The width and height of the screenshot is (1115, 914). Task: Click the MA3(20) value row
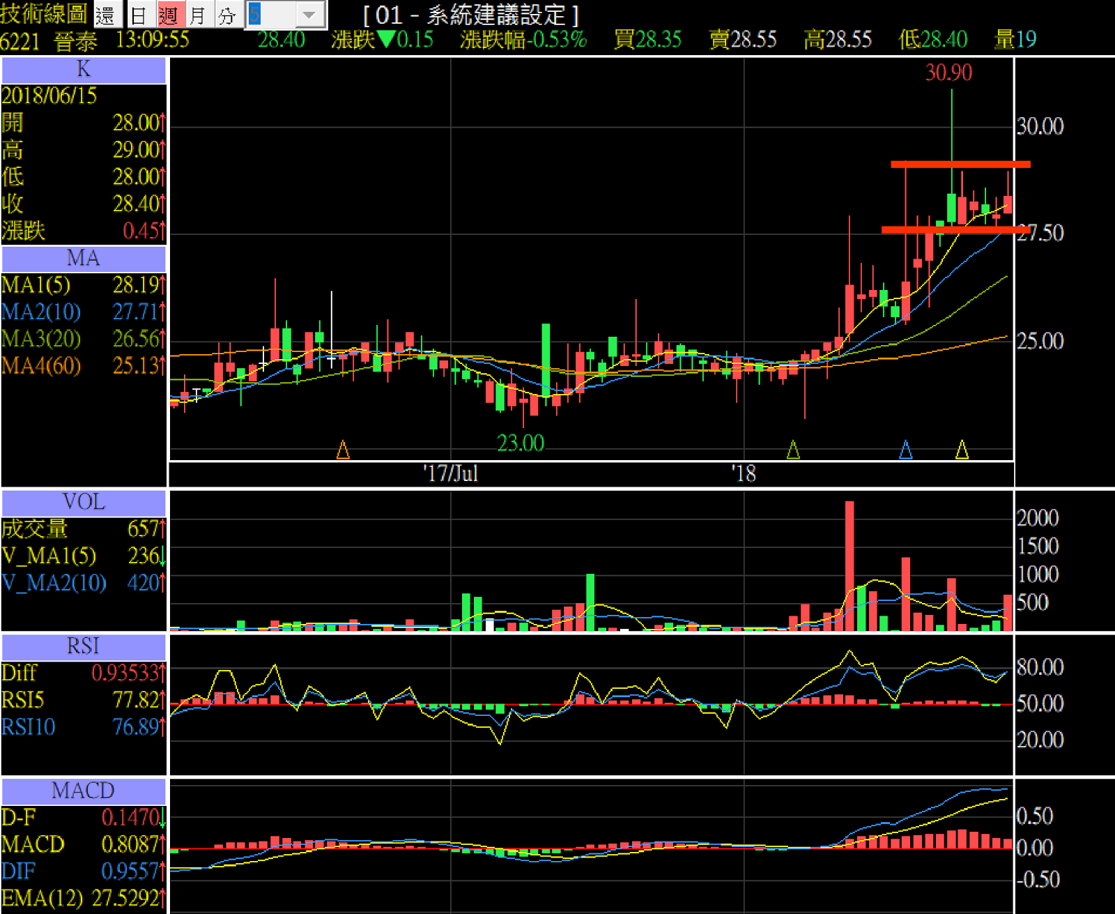(x=84, y=340)
